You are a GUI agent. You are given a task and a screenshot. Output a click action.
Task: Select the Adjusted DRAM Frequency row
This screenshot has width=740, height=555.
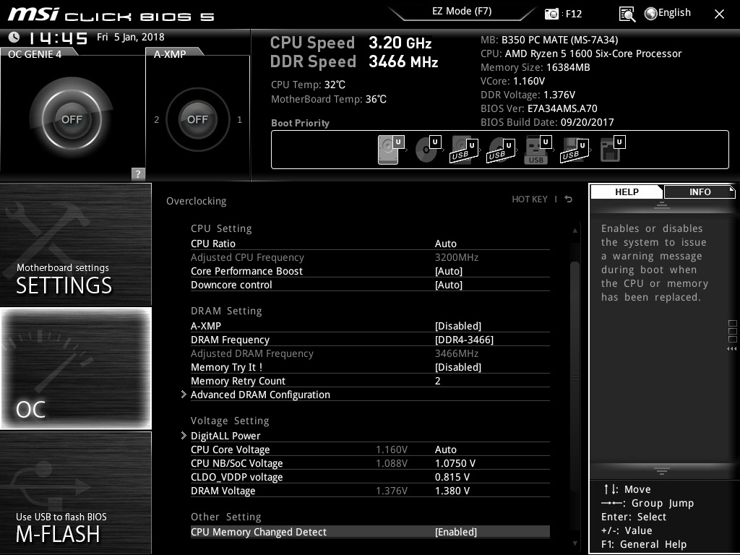coord(370,353)
